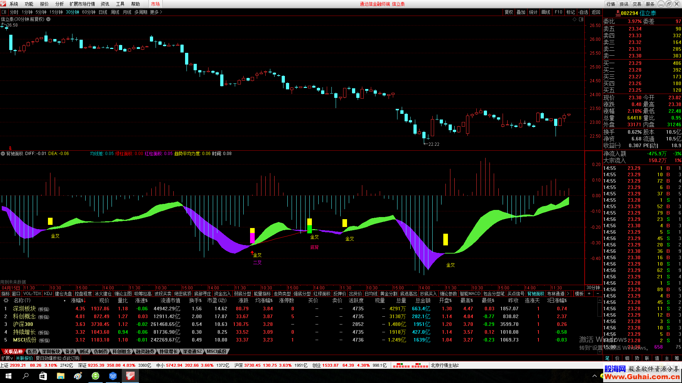
Task: Switch chart to 分时 view
Action: click(14, 12)
